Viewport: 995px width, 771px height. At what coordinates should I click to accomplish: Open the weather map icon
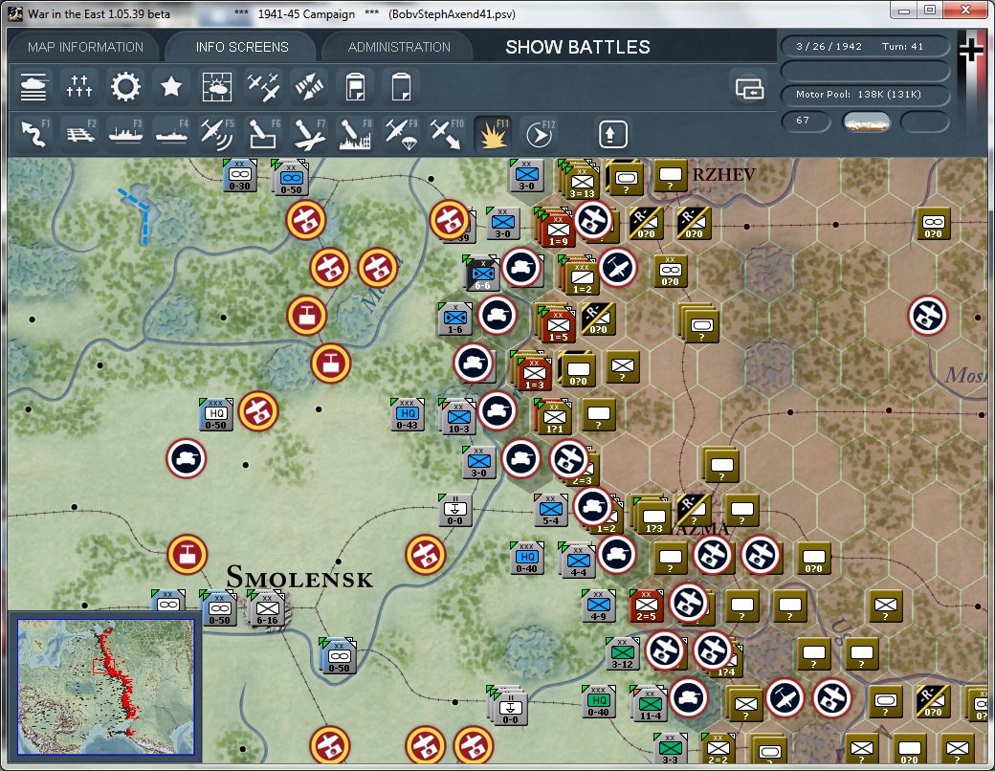click(217, 87)
